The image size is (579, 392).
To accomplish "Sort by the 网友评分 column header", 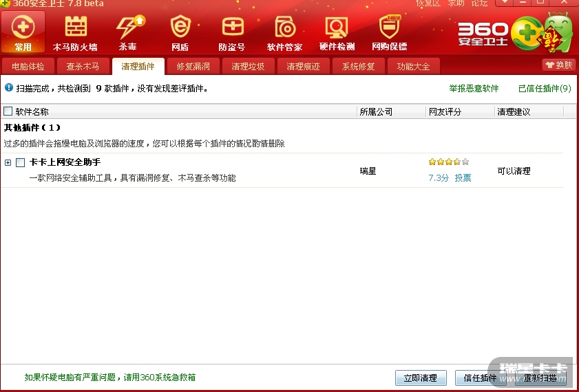I will (x=461, y=111).
